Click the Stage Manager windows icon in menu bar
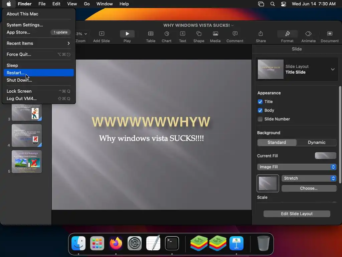This screenshot has height=257, width=342. point(261,4)
